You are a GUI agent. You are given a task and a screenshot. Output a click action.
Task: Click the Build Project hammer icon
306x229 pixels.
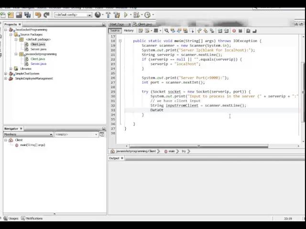pos(108,15)
